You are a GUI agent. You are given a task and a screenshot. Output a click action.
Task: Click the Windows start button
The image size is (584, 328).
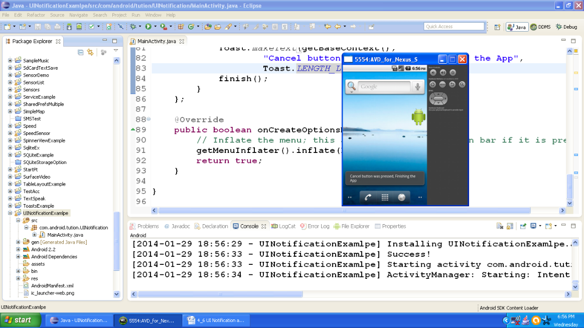[x=19, y=320]
